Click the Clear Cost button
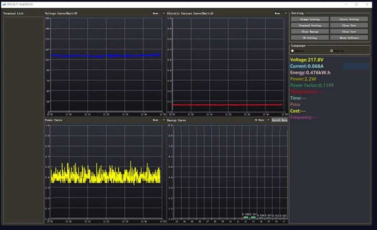The image size is (377, 230). point(349,32)
